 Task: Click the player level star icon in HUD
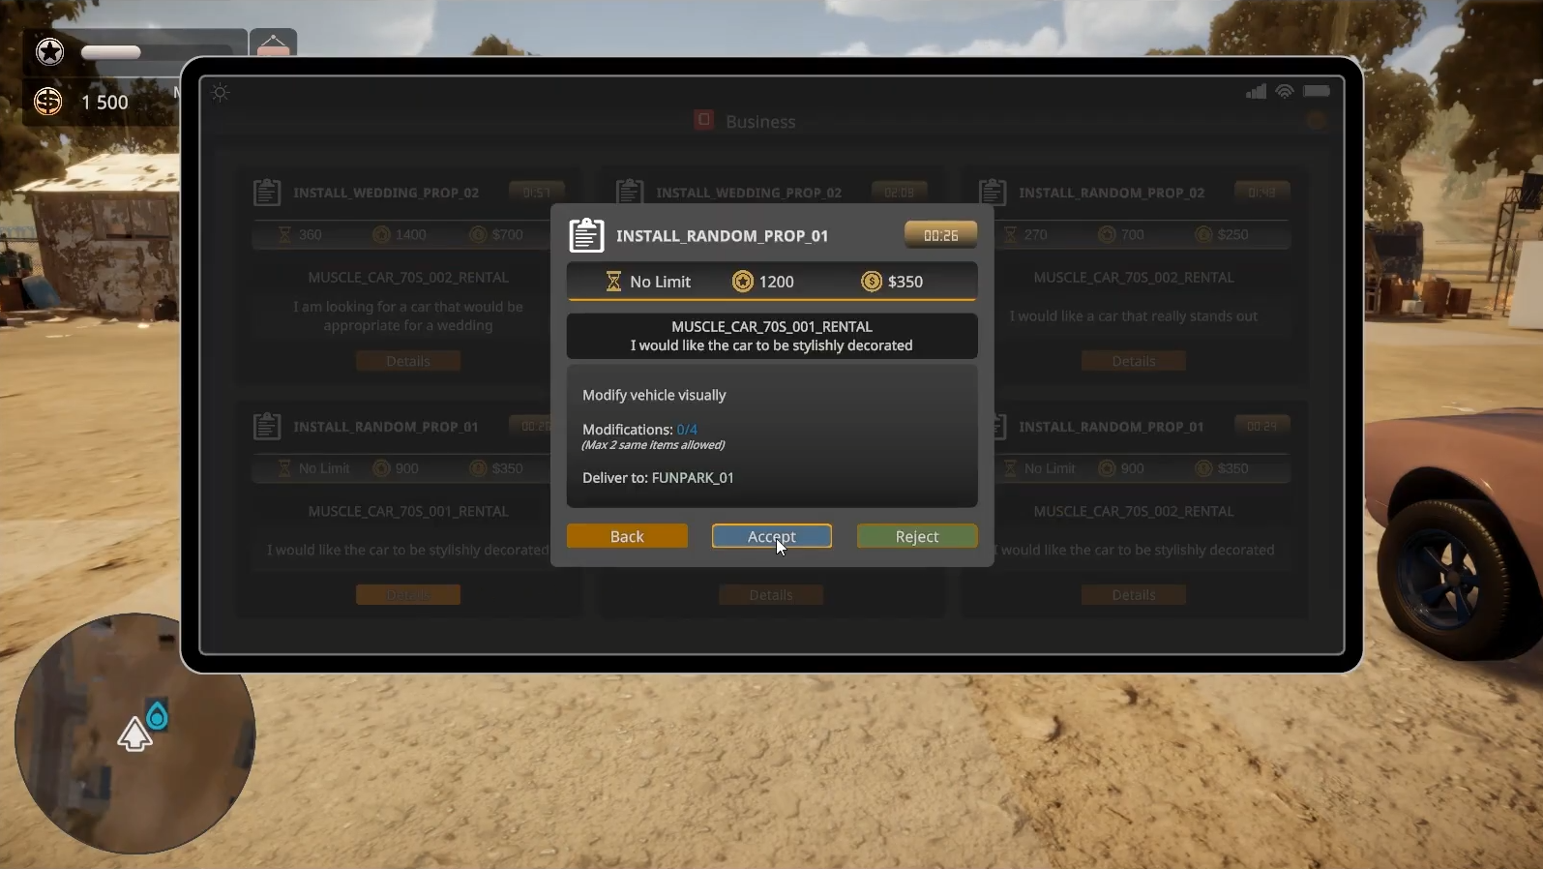point(50,51)
